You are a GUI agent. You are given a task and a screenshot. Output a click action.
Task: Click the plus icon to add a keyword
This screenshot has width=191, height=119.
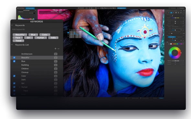[55, 49]
